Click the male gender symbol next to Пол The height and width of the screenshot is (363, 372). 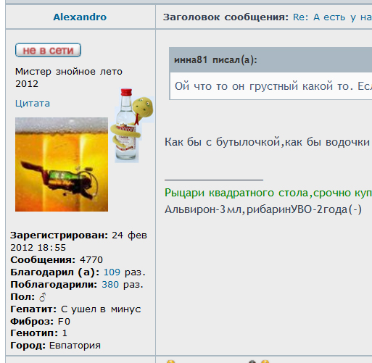coord(43,297)
